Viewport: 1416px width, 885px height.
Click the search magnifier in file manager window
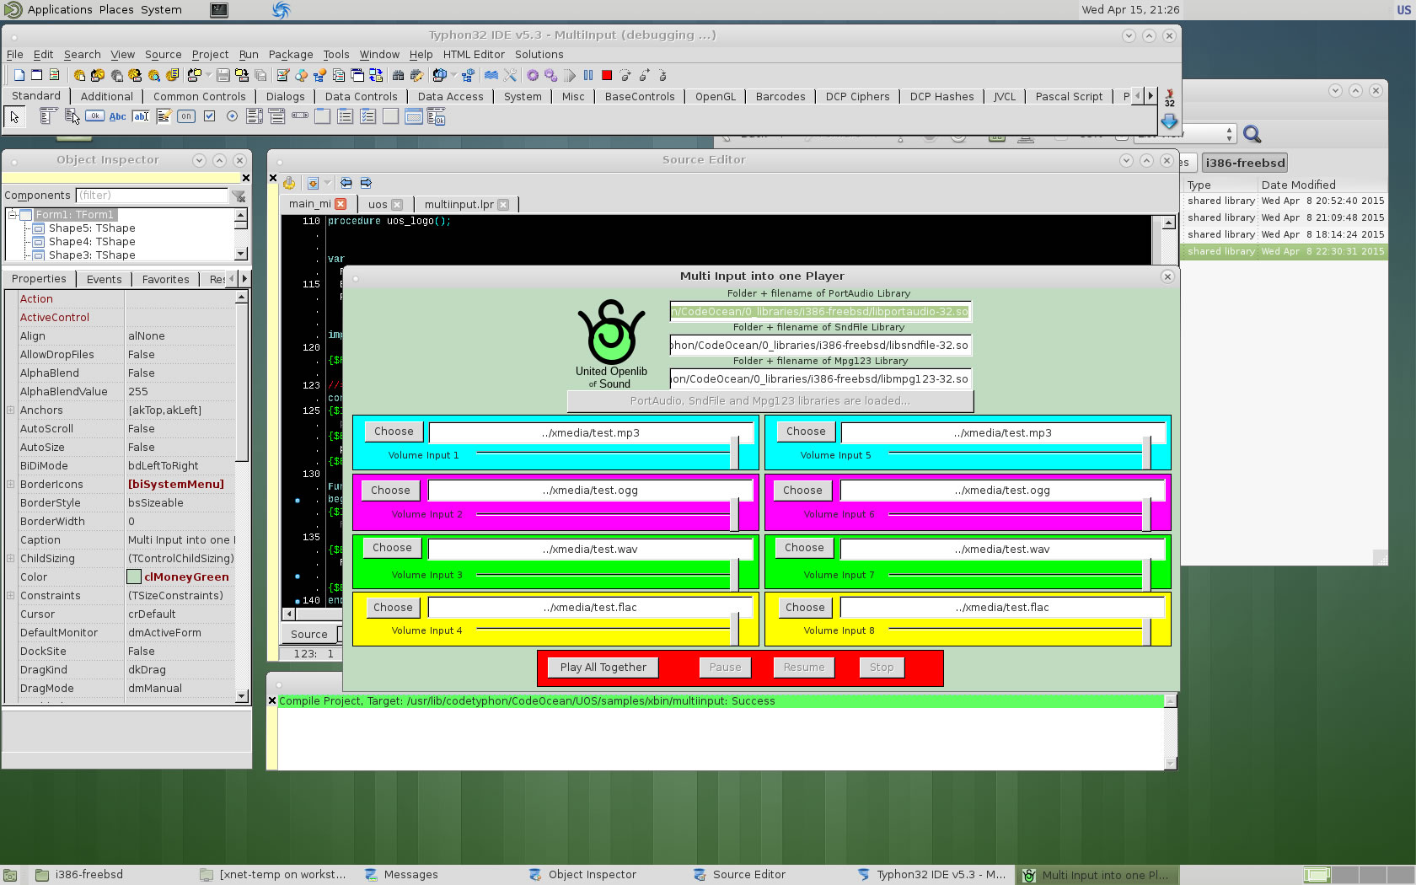[x=1252, y=134]
